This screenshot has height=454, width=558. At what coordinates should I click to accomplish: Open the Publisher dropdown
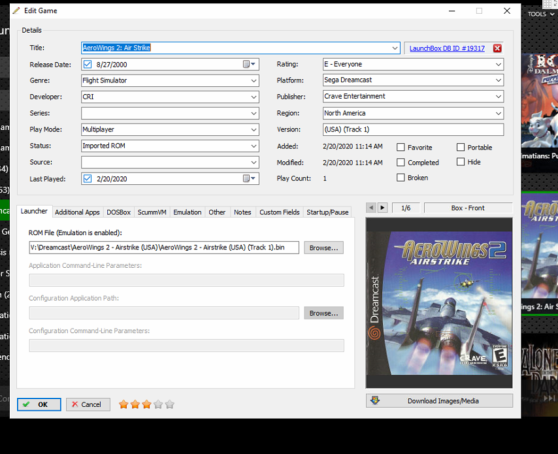tap(499, 97)
